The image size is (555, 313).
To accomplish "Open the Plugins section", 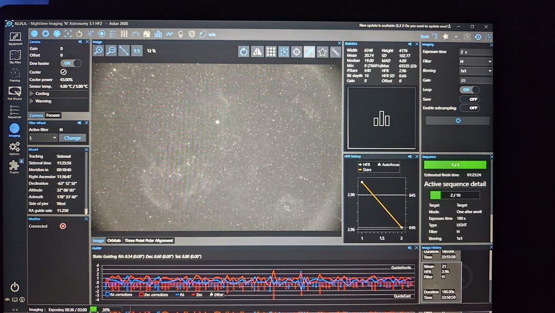I will [14, 167].
